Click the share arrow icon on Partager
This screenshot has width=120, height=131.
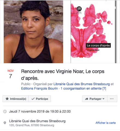click(86, 99)
